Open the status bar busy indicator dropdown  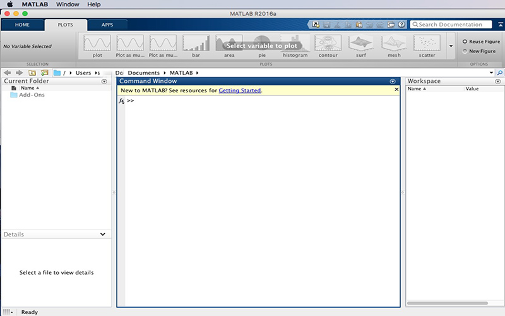[8, 312]
